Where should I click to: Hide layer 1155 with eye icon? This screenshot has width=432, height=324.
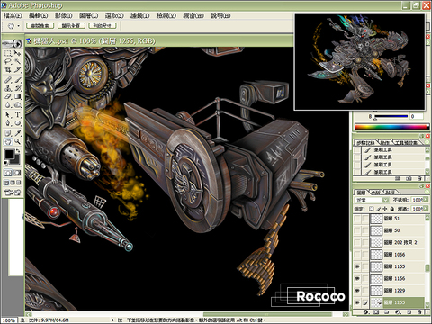[357, 266]
